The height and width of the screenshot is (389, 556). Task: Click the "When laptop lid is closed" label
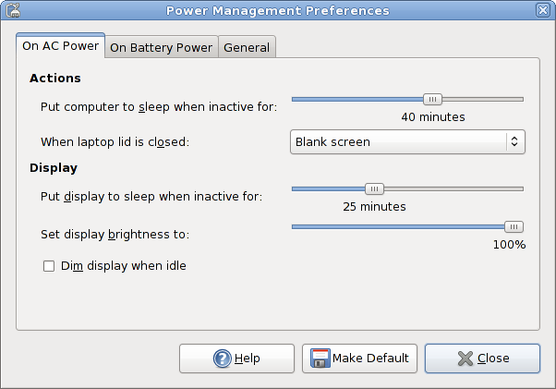[121, 142]
